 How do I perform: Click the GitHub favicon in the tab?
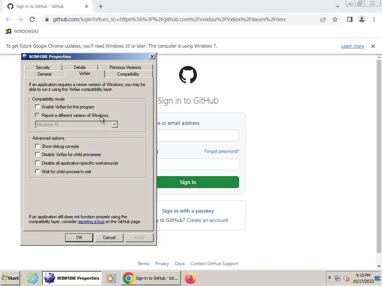tap(10, 6)
